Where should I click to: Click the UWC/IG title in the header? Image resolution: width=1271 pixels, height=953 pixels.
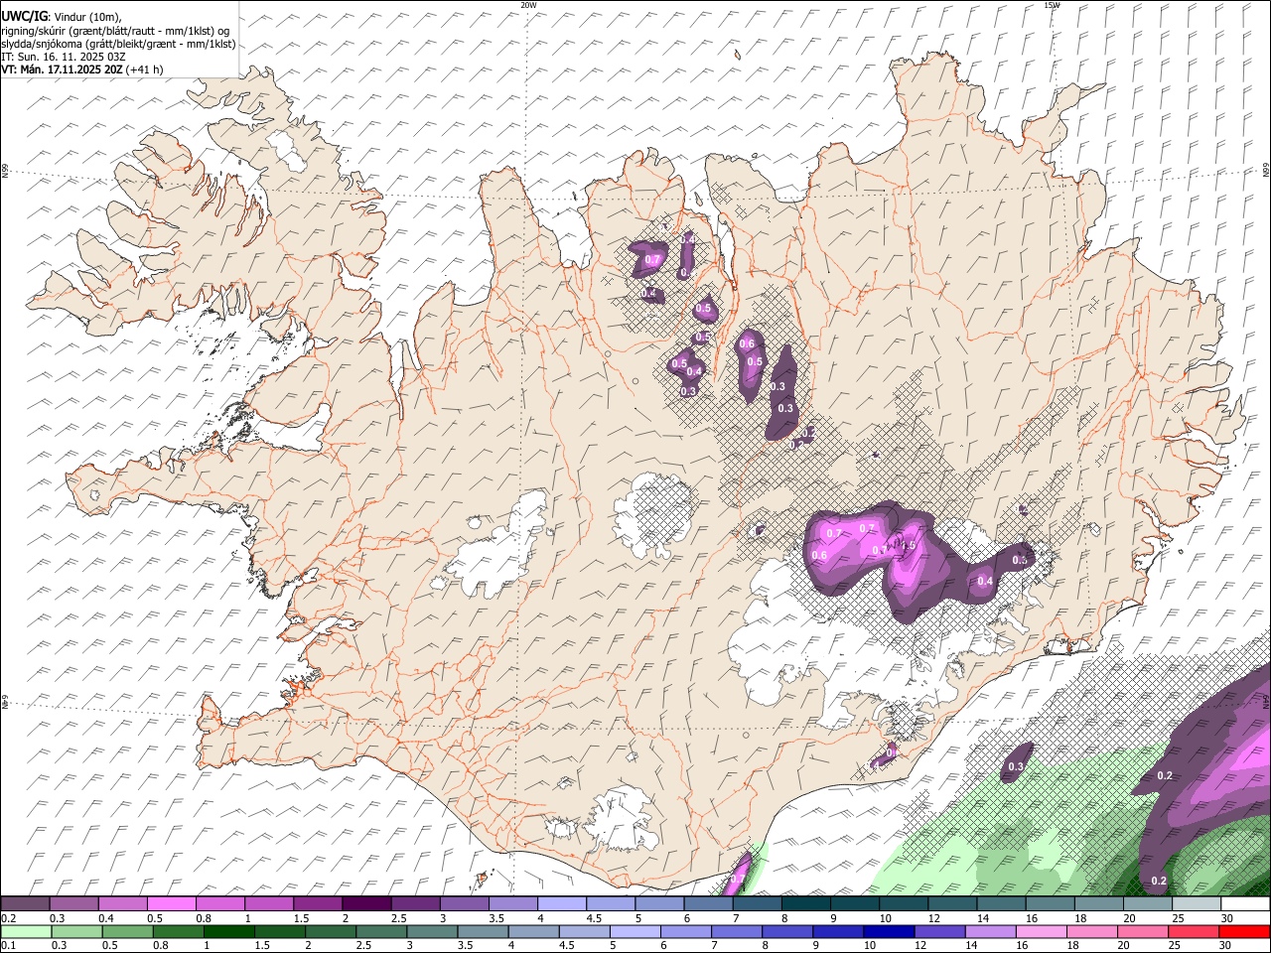tap(23, 17)
